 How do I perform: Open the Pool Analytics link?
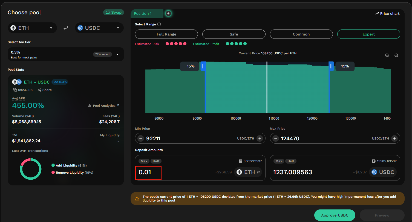pos(104,106)
